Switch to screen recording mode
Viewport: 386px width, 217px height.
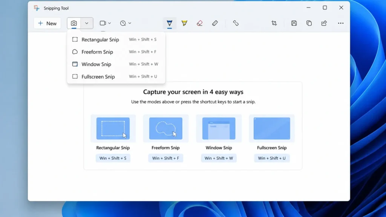103,23
